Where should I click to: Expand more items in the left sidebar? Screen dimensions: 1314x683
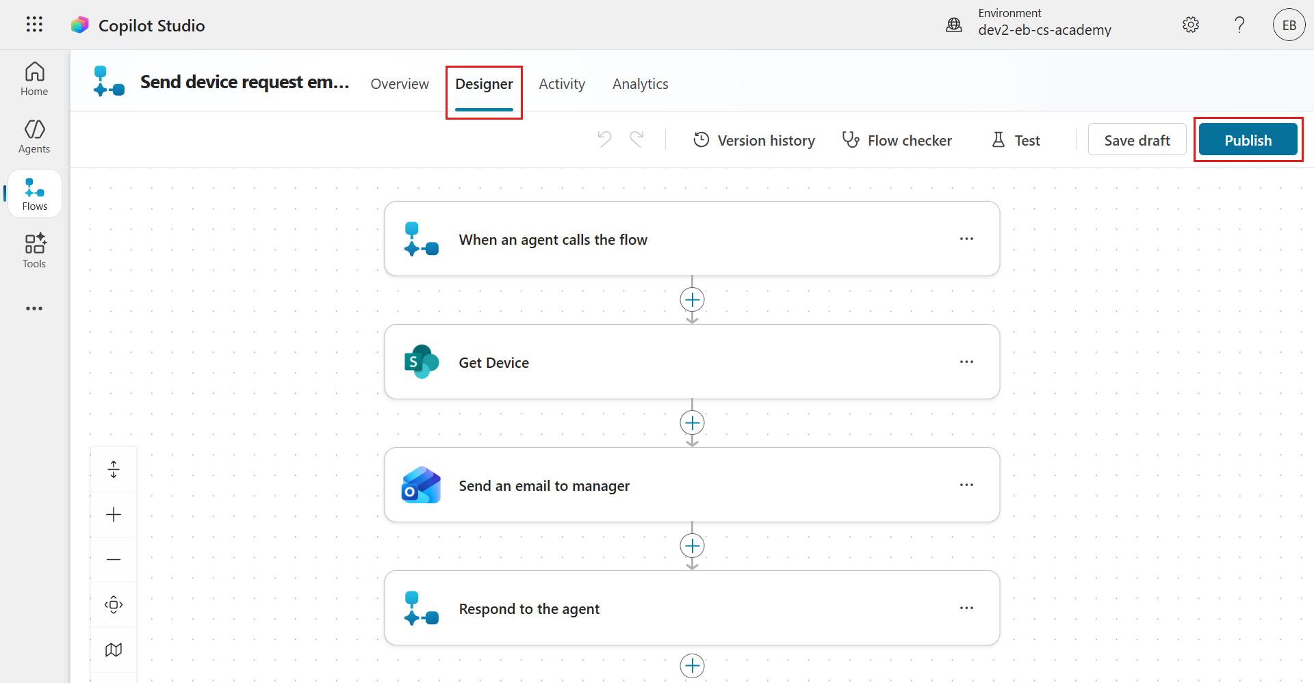pos(34,308)
